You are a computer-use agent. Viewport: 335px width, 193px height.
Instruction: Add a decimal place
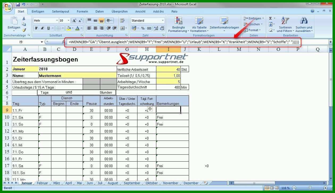pos(156,28)
